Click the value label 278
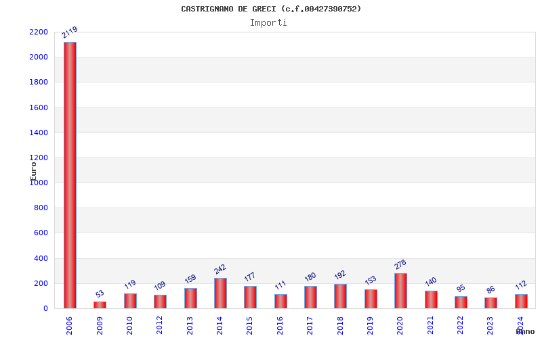This screenshot has height=338, width=542. (400, 264)
